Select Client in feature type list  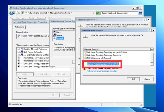point(58,32)
